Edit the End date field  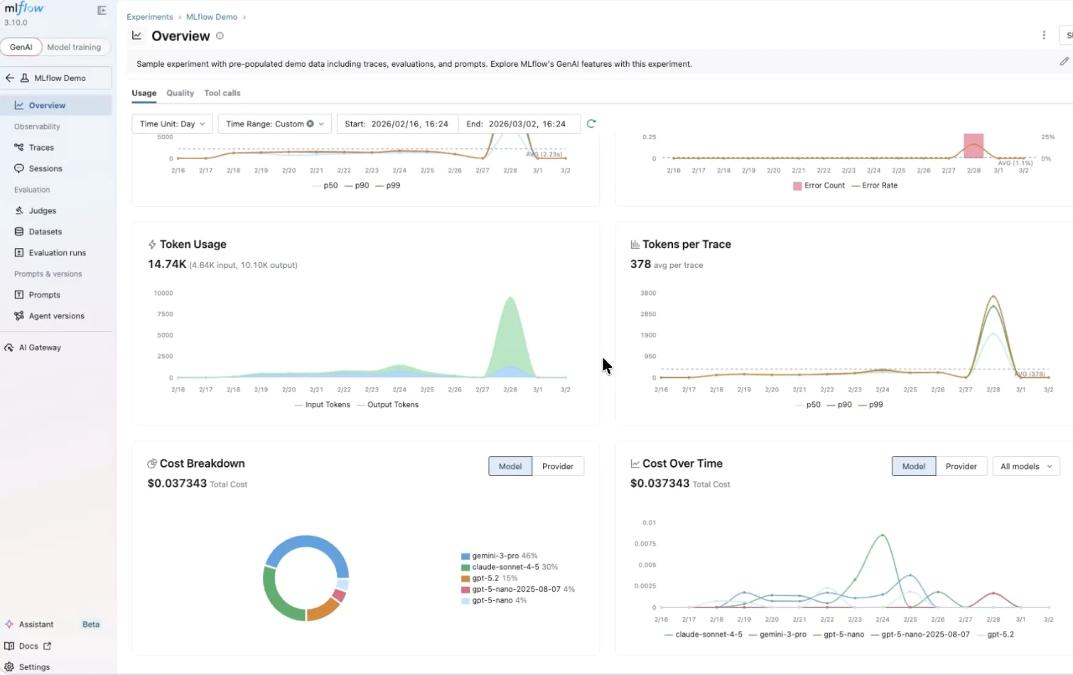pos(519,124)
